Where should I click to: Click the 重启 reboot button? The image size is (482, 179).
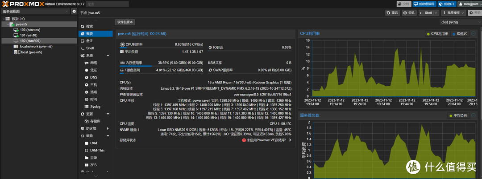[x=393, y=13]
